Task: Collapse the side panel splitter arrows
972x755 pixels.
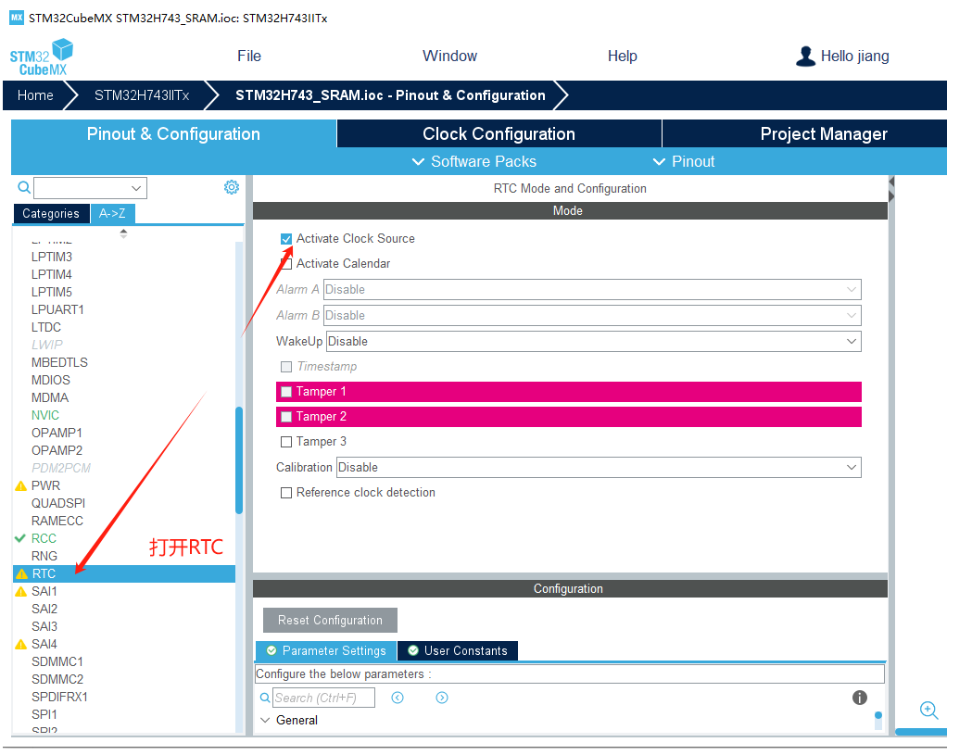Action: point(890,189)
